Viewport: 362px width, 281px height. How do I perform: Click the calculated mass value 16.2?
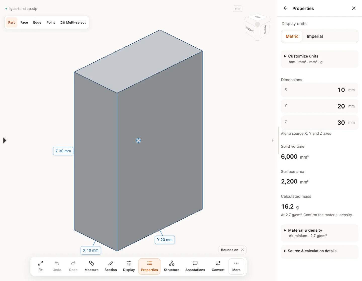pos(287,207)
